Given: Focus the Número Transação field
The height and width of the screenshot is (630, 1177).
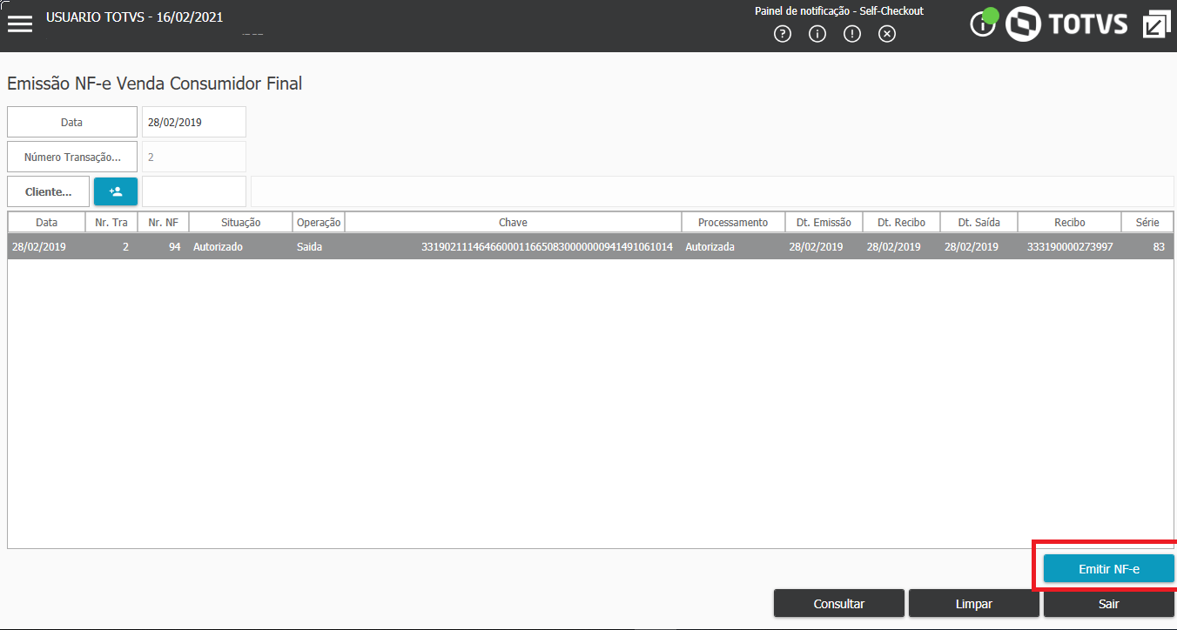Looking at the screenshot, I should click(194, 157).
